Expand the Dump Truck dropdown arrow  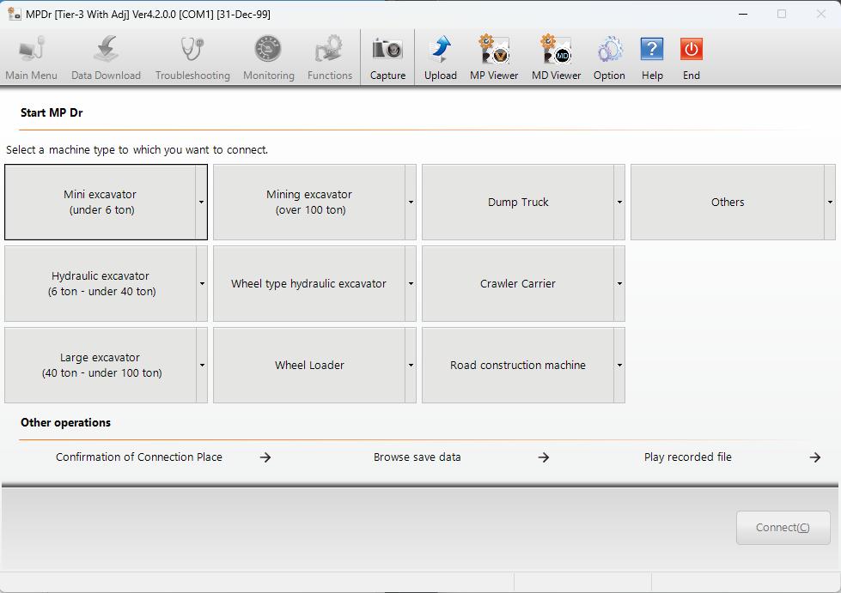[619, 203]
